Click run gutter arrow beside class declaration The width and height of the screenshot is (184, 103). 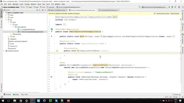coord(52,31)
